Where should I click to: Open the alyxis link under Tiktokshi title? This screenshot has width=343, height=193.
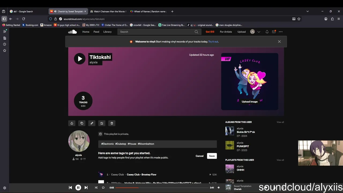(x=94, y=62)
